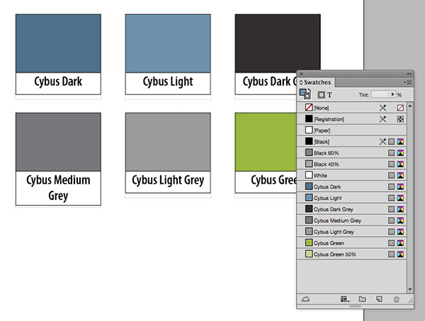Select the [Registration] swatch
Screen dimensions: 425x321
(351, 119)
